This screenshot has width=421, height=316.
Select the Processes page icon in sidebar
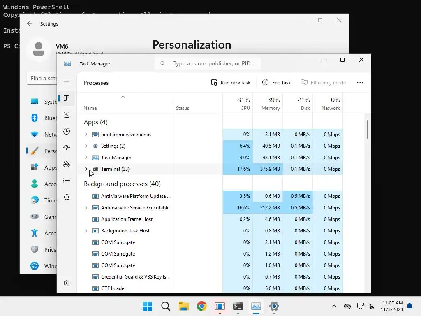click(67, 98)
